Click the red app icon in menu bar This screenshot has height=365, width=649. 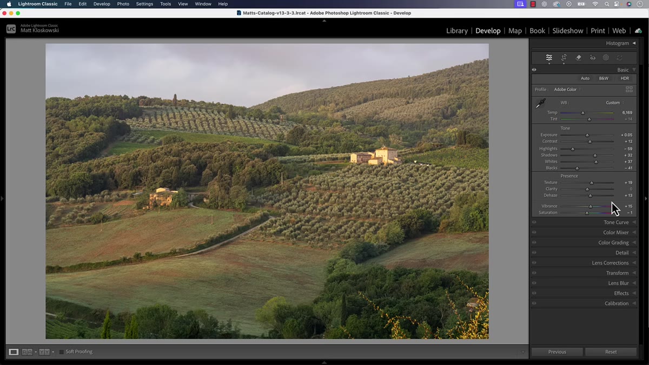coord(533,4)
